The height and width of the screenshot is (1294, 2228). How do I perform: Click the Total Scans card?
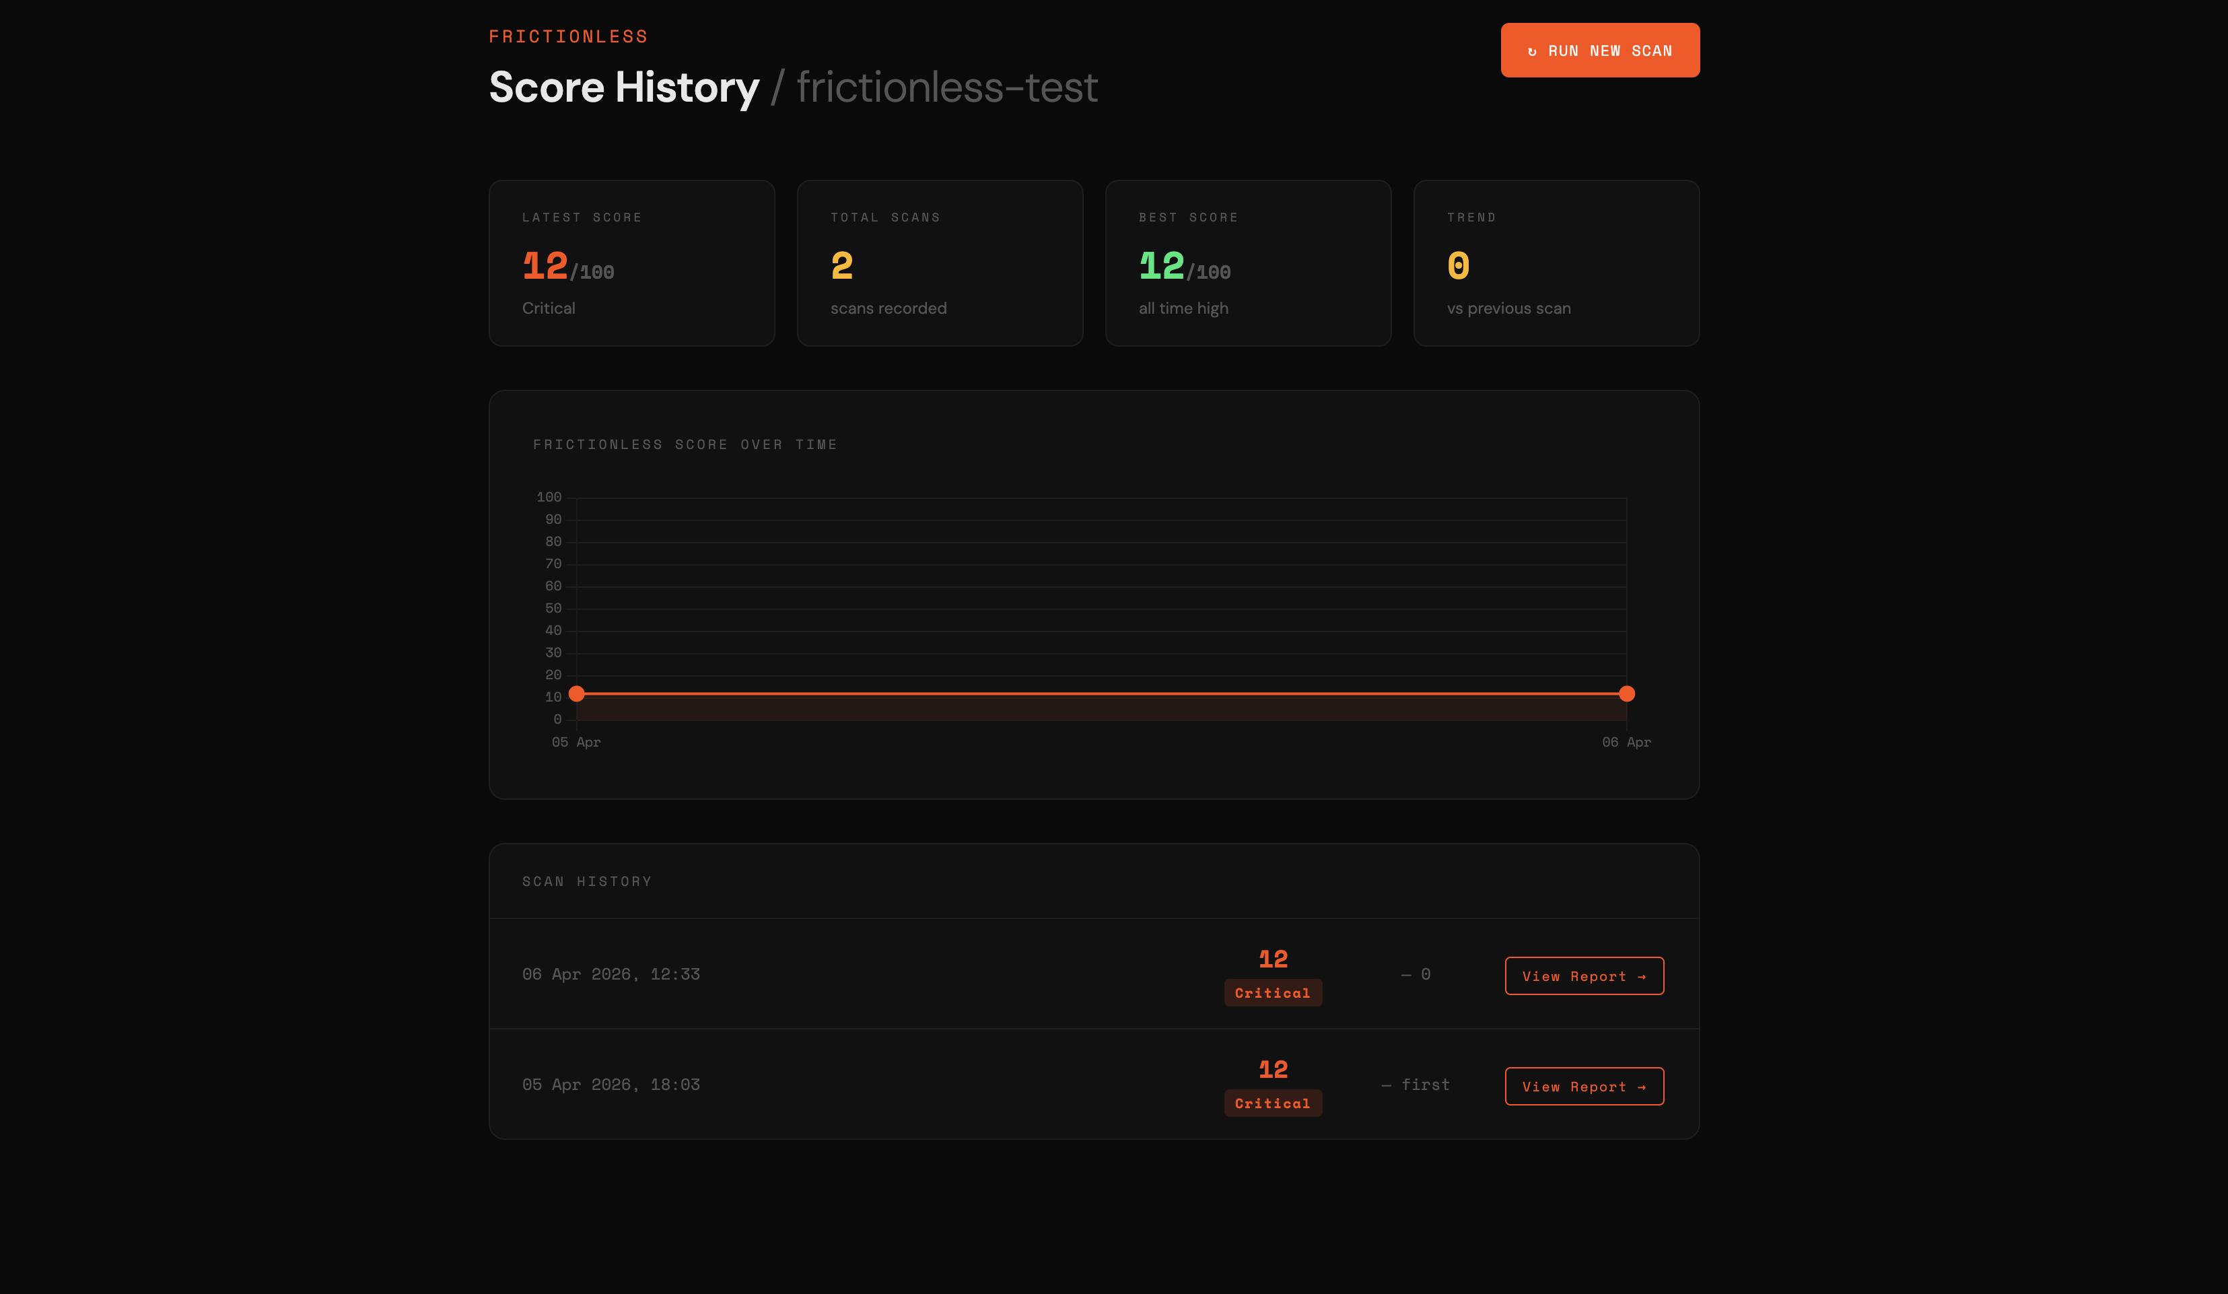click(939, 263)
